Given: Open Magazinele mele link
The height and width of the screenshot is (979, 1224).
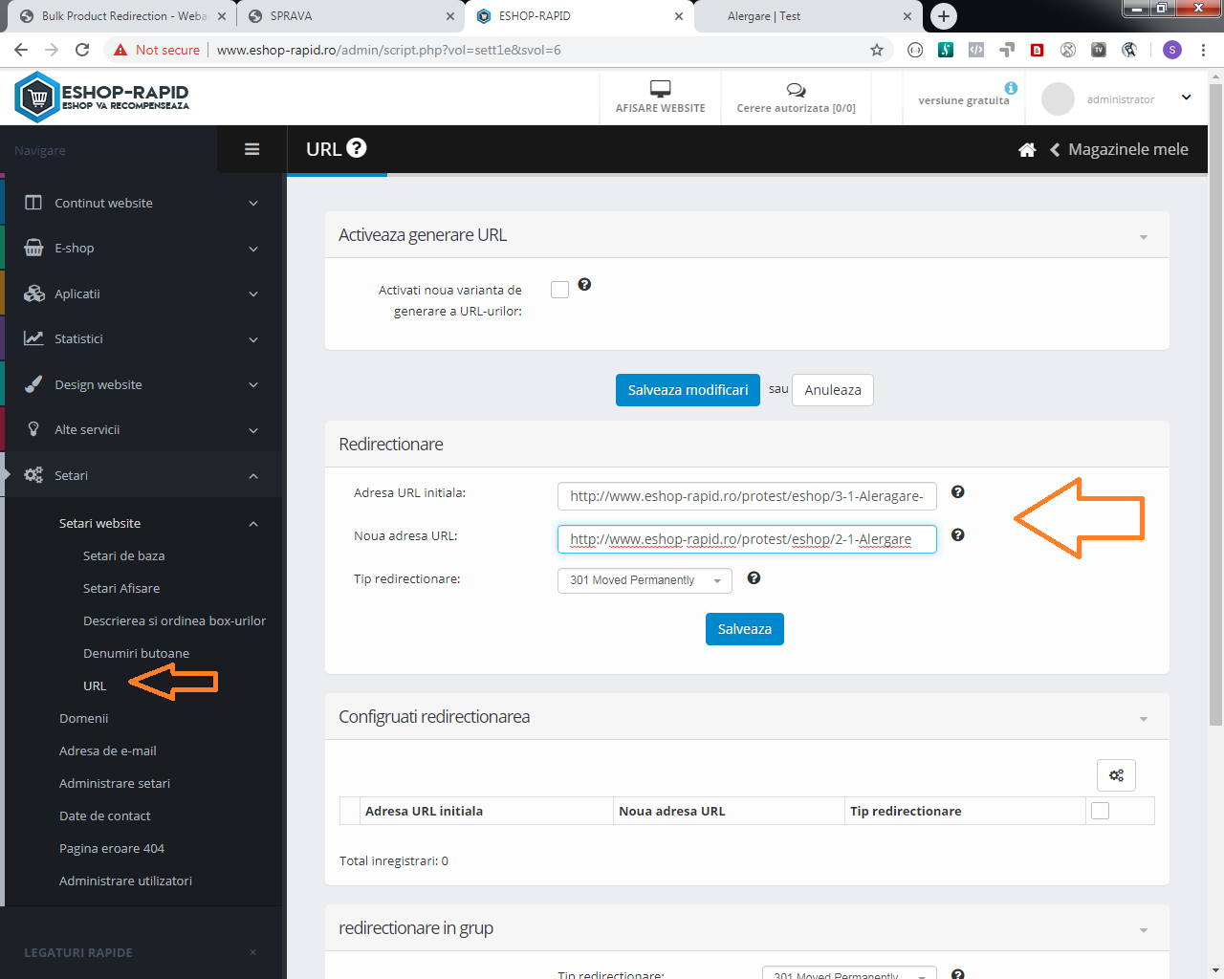Looking at the screenshot, I should [1128, 149].
